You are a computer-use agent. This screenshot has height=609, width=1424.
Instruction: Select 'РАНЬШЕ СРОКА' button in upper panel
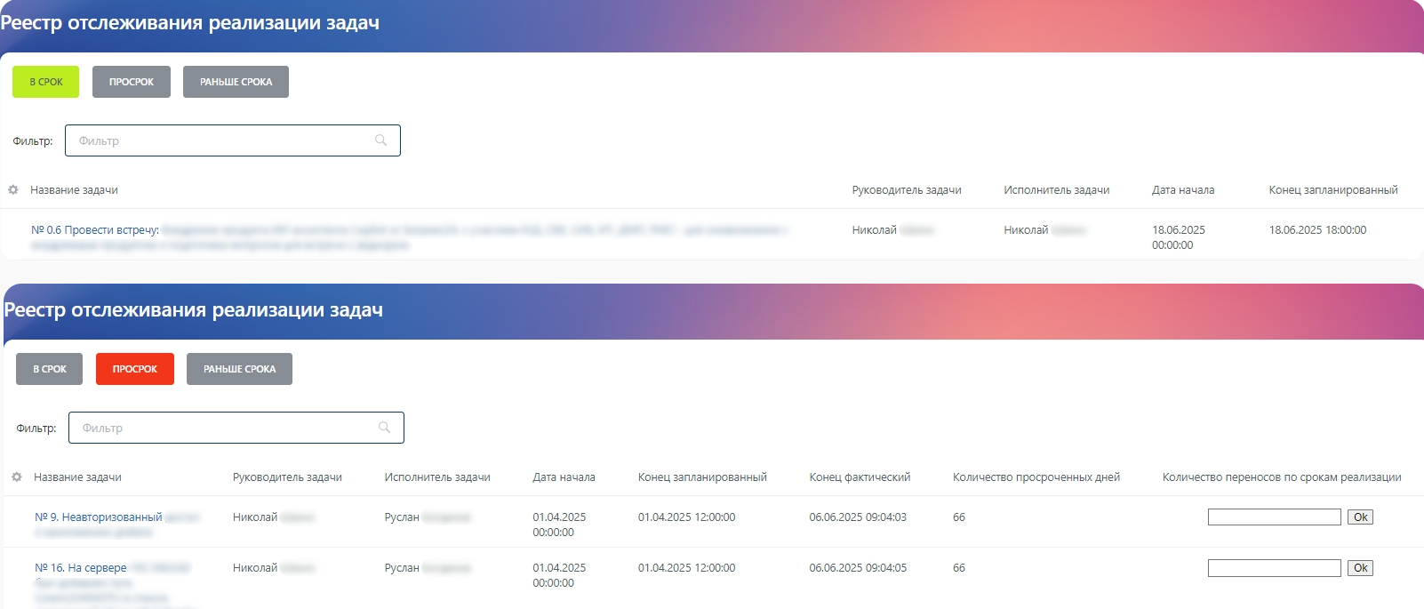click(236, 82)
